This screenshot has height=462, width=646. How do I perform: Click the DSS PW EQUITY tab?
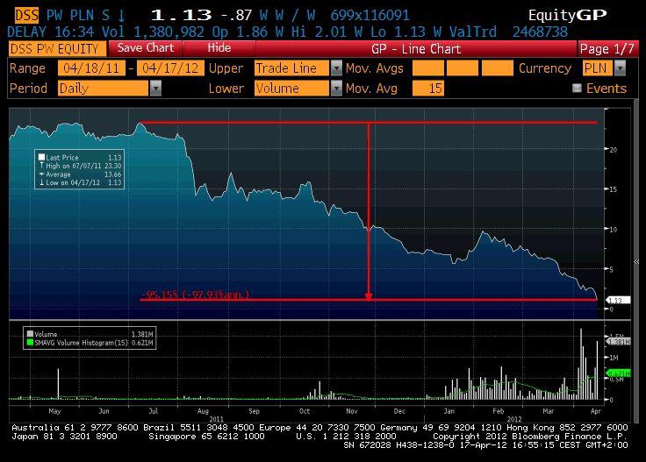pos(54,48)
